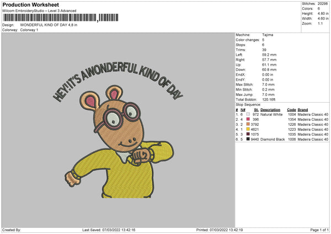Viewport: 331px width, 234px height.
Task: Click the Trims value 39
Action: (x=264, y=50)
